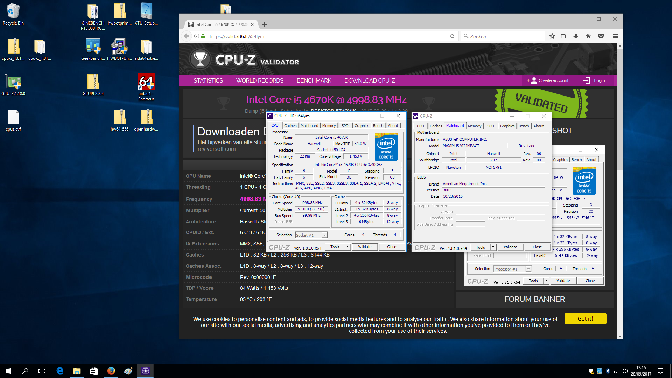The image size is (672, 378).
Task: Launch GPU-Z.1.18.0 icon
Action: tap(13, 85)
